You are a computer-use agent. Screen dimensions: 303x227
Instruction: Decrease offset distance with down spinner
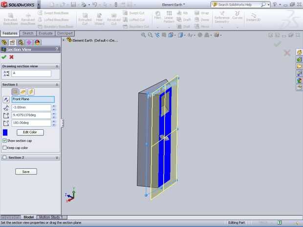[x=54, y=109]
